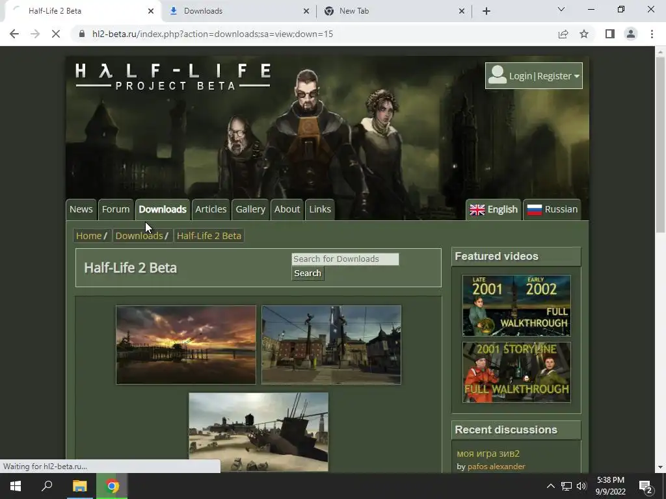This screenshot has height=499, width=666.
Task: Go back with the browser back arrow
Action: click(14, 34)
